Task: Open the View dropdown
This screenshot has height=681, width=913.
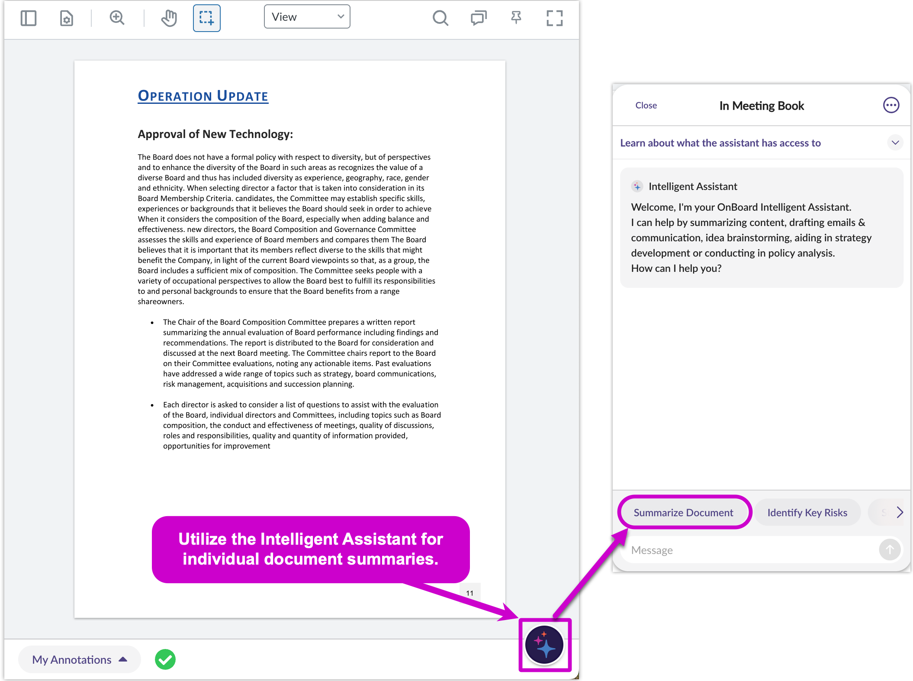Action: coord(307,17)
